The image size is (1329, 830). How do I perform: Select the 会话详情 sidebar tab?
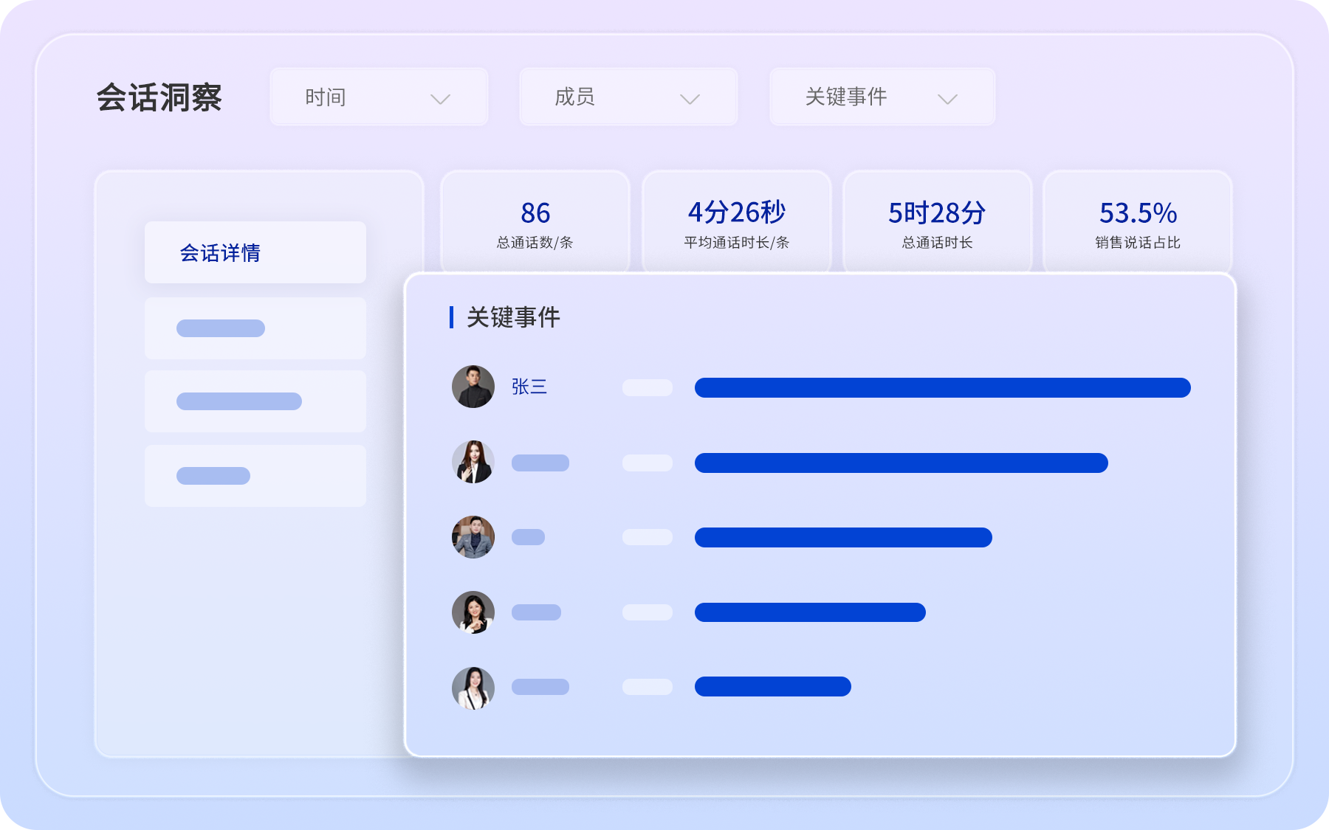point(255,252)
